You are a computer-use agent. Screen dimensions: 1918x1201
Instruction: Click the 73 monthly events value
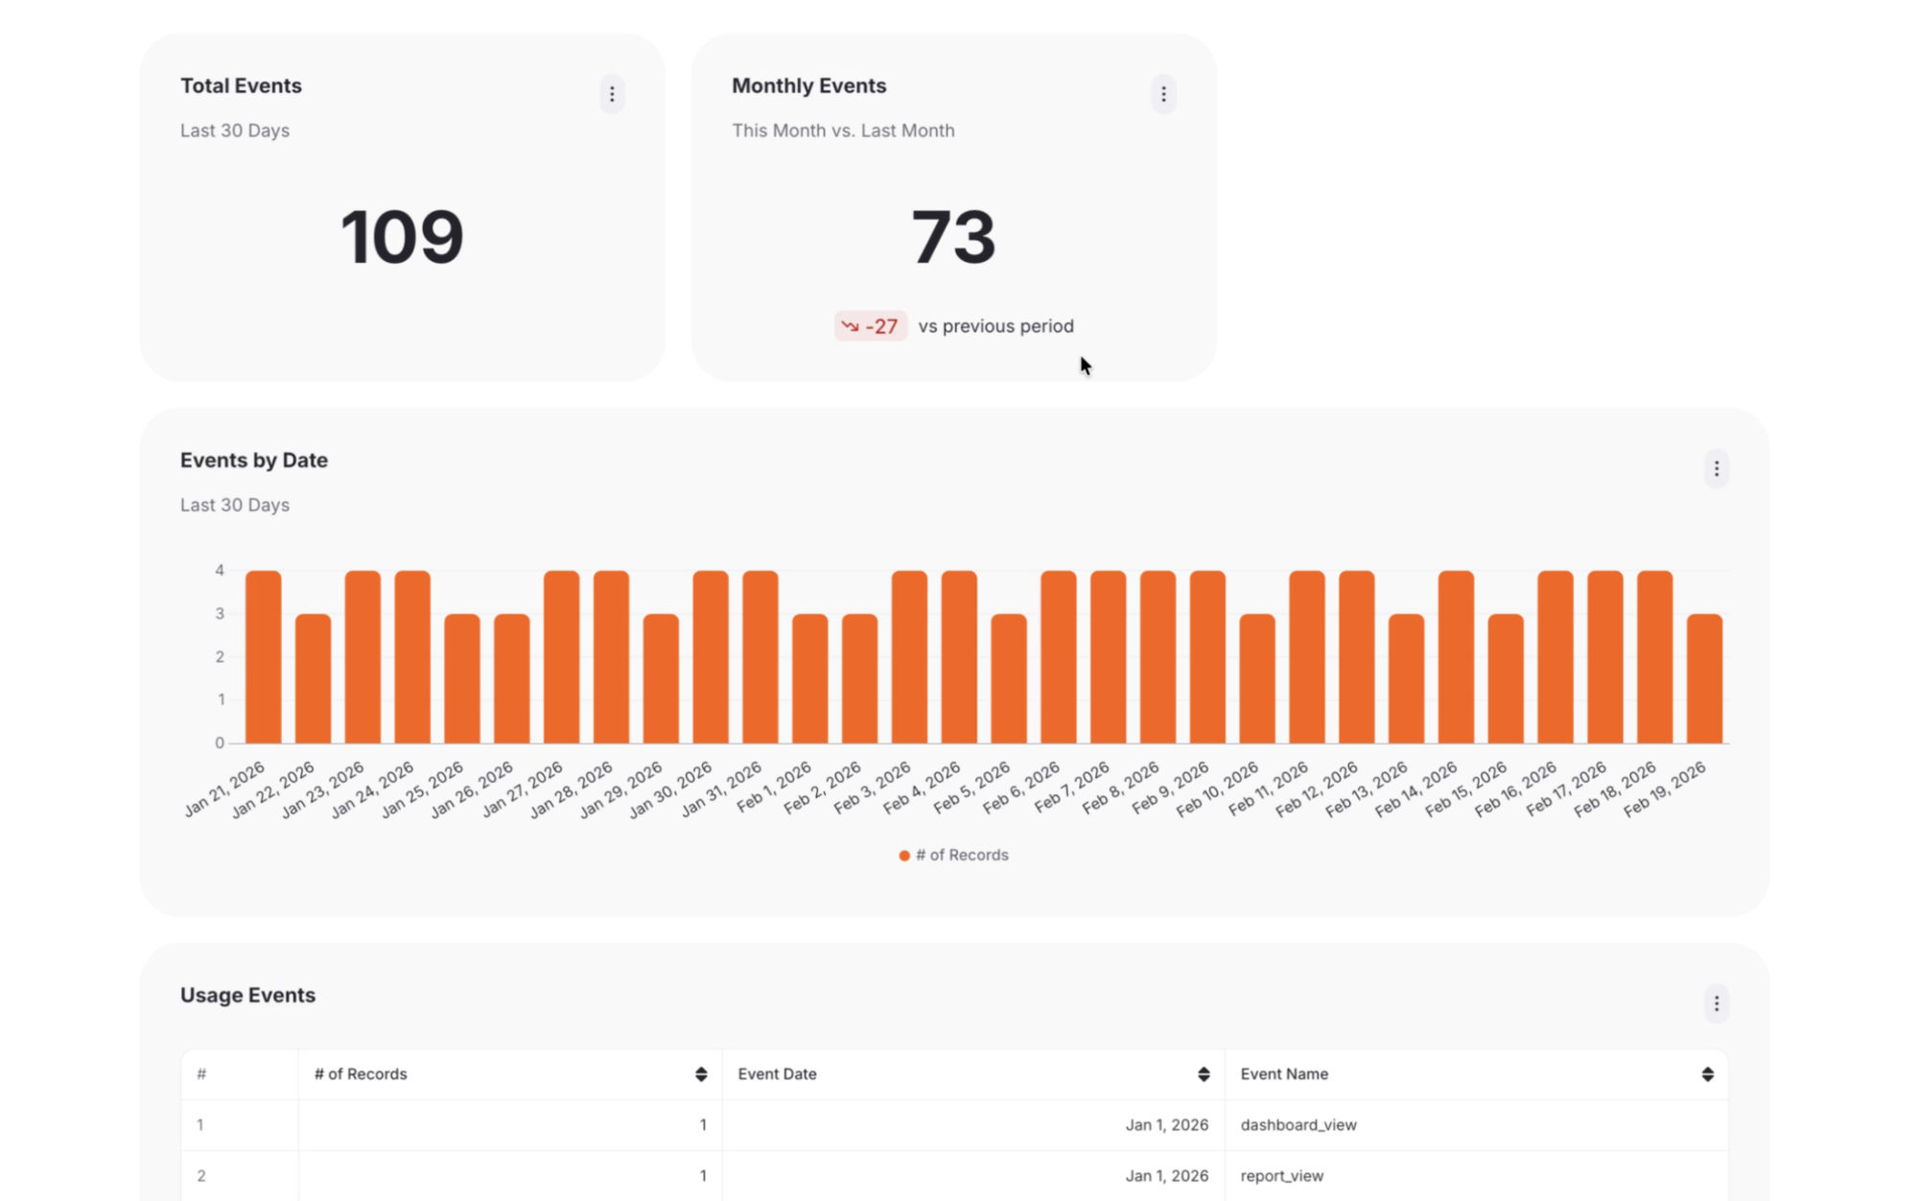[x=953, y=237]
